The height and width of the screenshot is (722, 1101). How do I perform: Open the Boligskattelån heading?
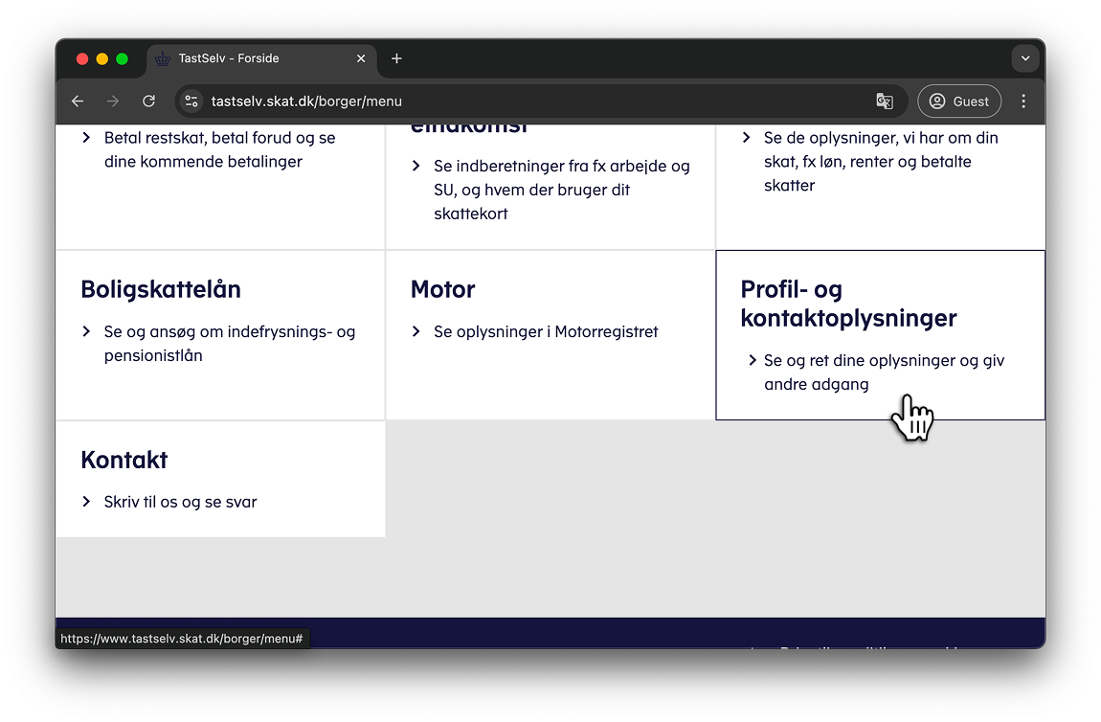pyautogui.click(x=161, y=289)
